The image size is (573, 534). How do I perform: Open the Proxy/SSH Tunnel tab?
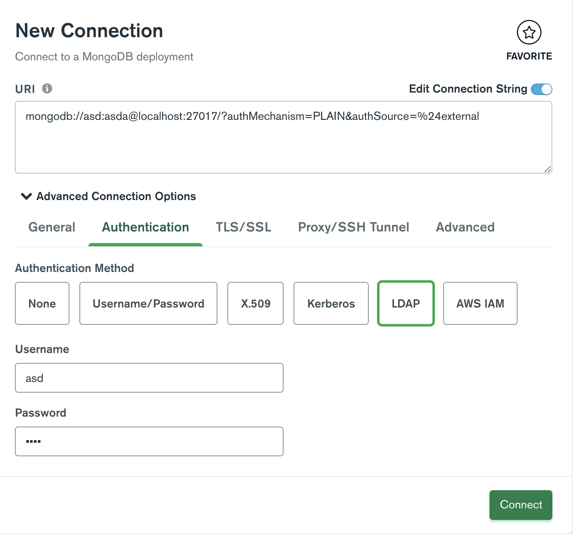pyautogui.click(x=353, y=227)
